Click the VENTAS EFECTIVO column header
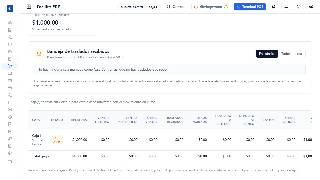This screenshot has width=320, height=180. tap(102, 120)
